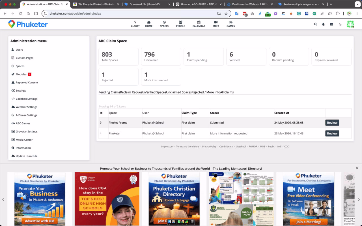This screenshot has height=226, width=362.
Task: Click the search magnifier icon in the Phuketer top bar
Action: 316,24
